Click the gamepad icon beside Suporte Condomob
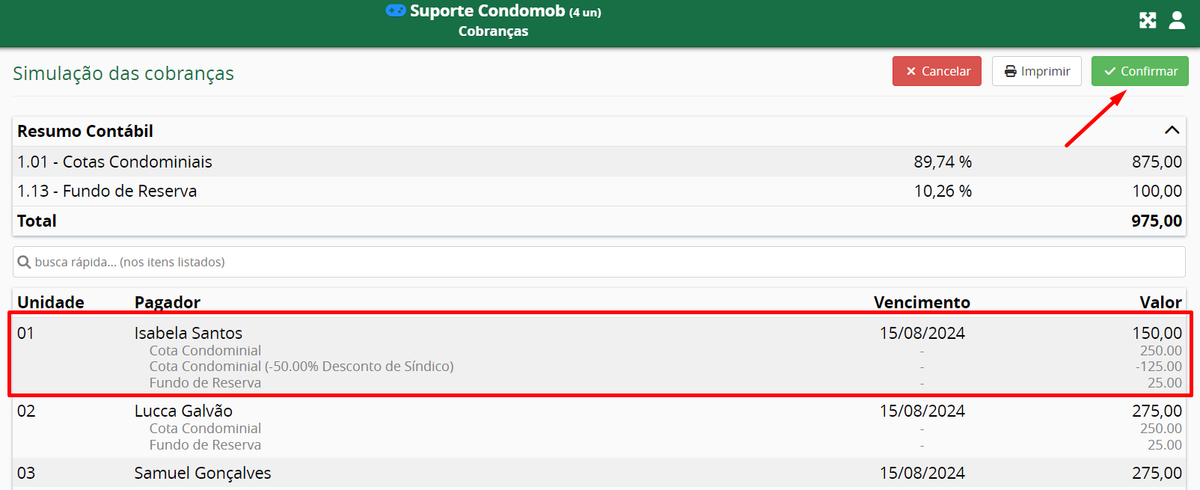This screenshot has width=1200, height=490. [396, 10]
